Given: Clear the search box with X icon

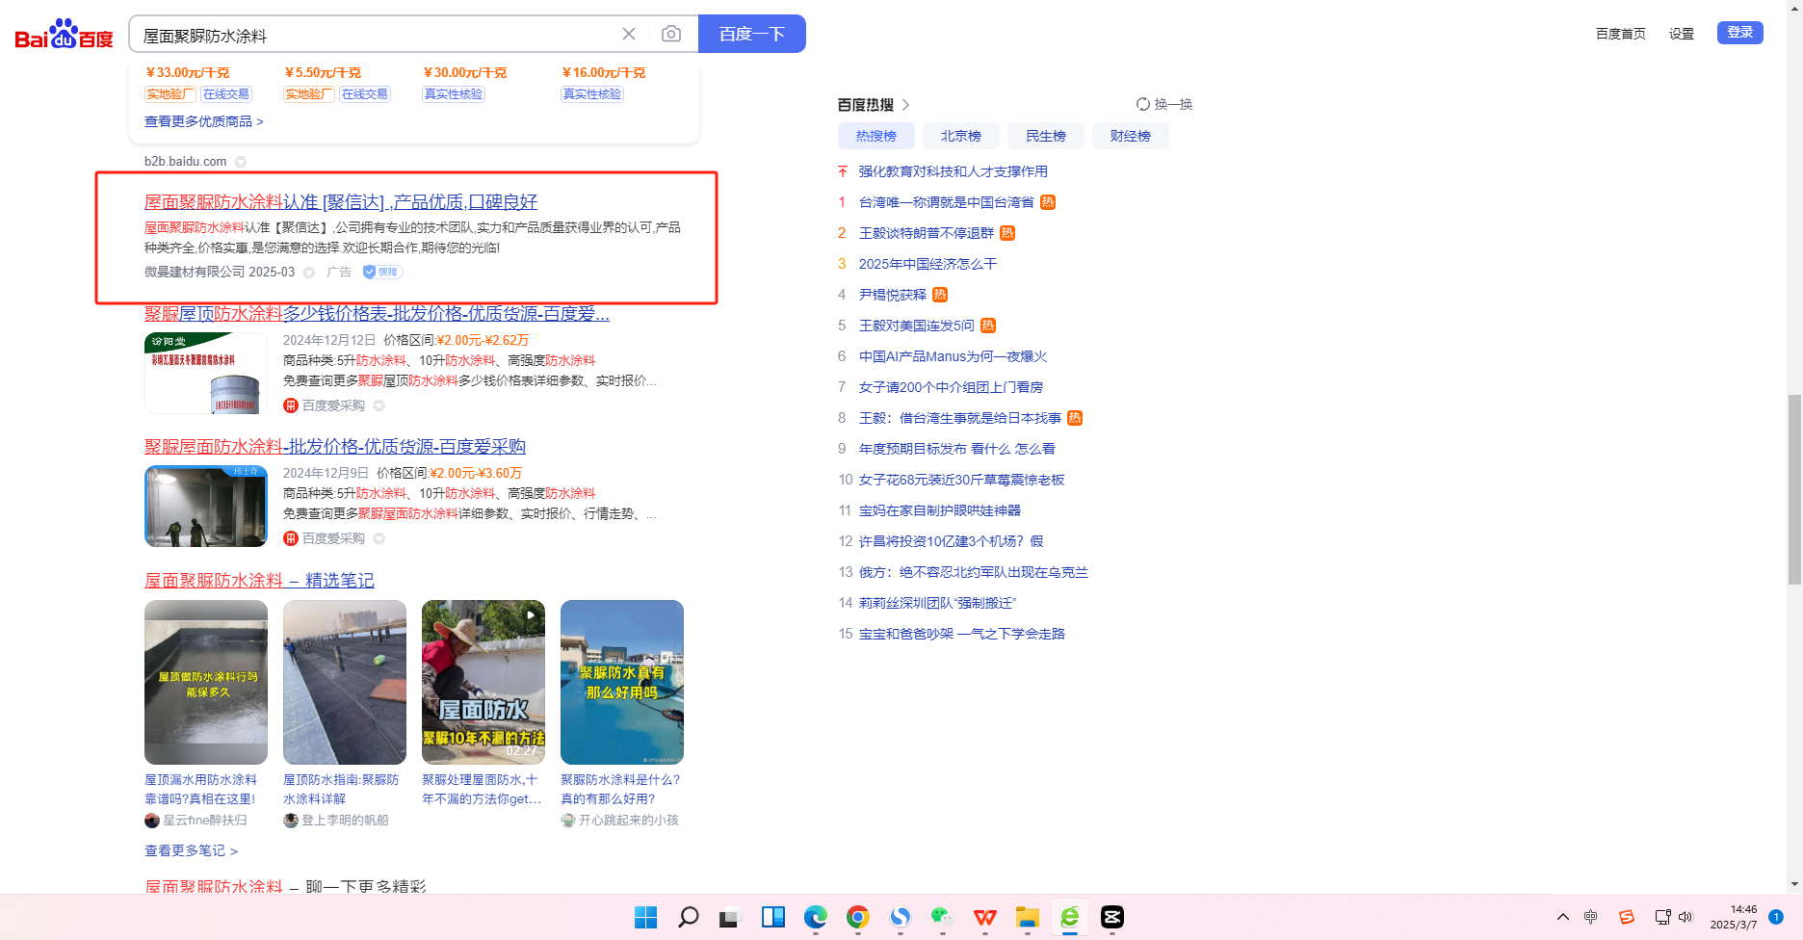Looking at the screenshot, I should [629, 35].
